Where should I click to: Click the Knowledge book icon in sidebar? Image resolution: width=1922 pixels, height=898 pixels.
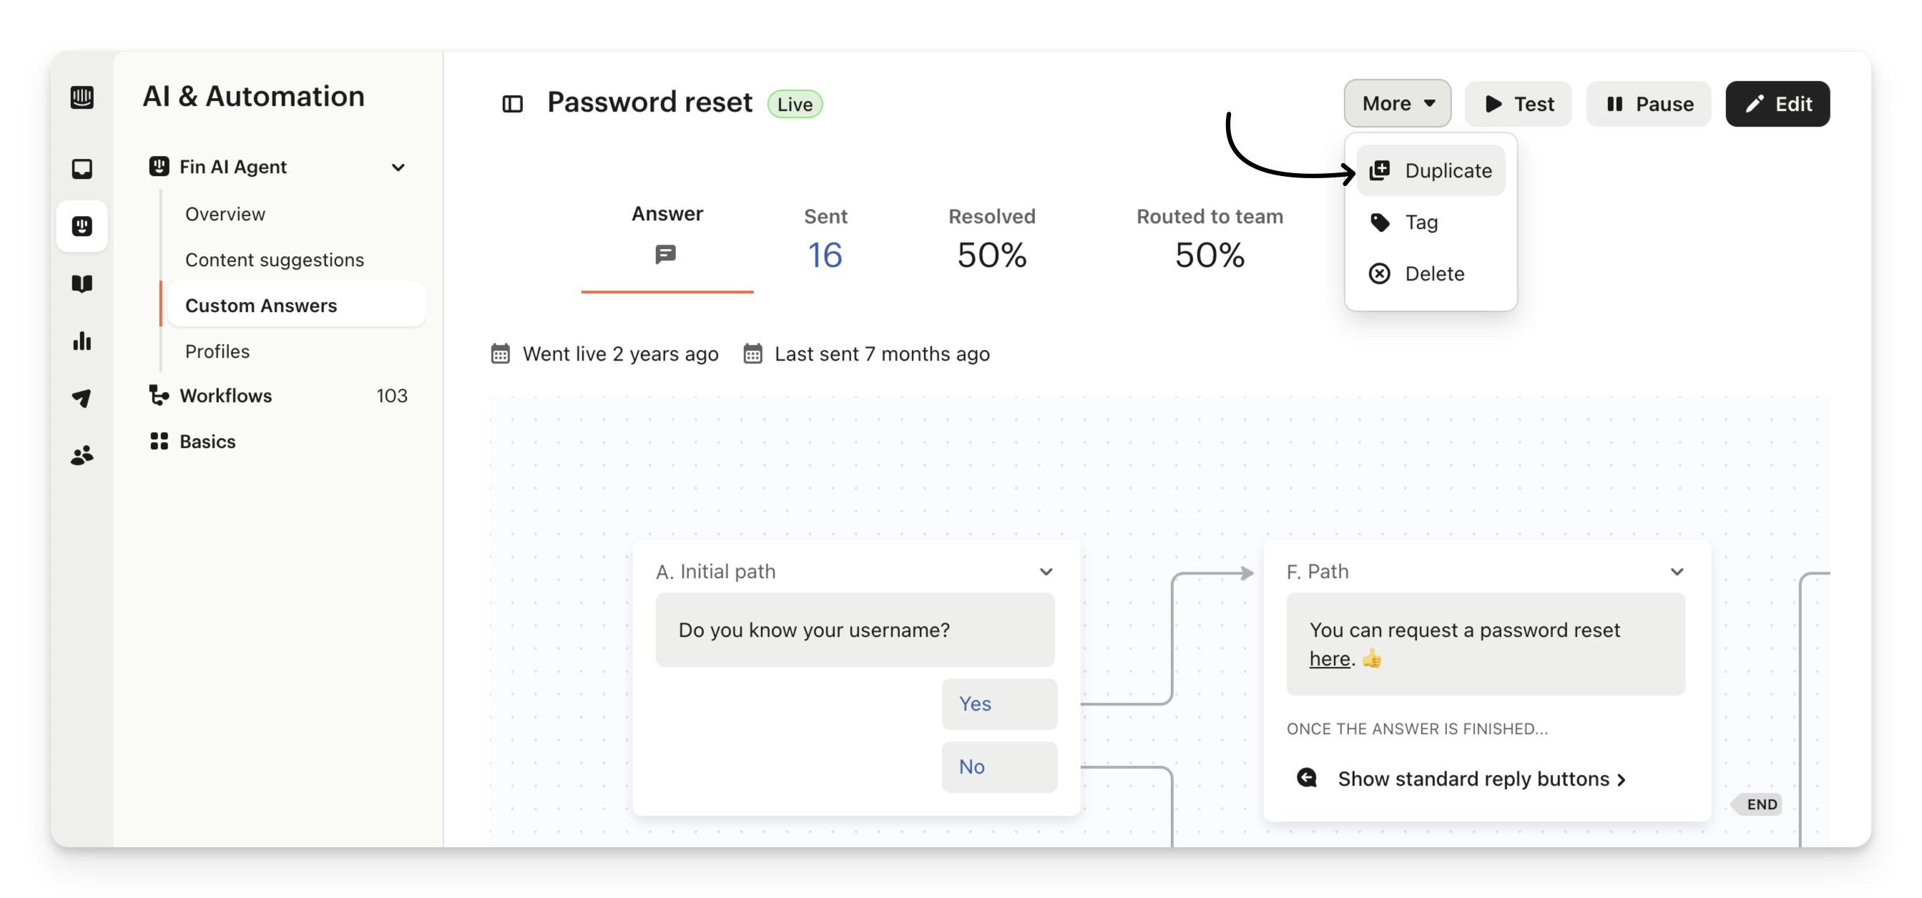[x=82, y=283]
